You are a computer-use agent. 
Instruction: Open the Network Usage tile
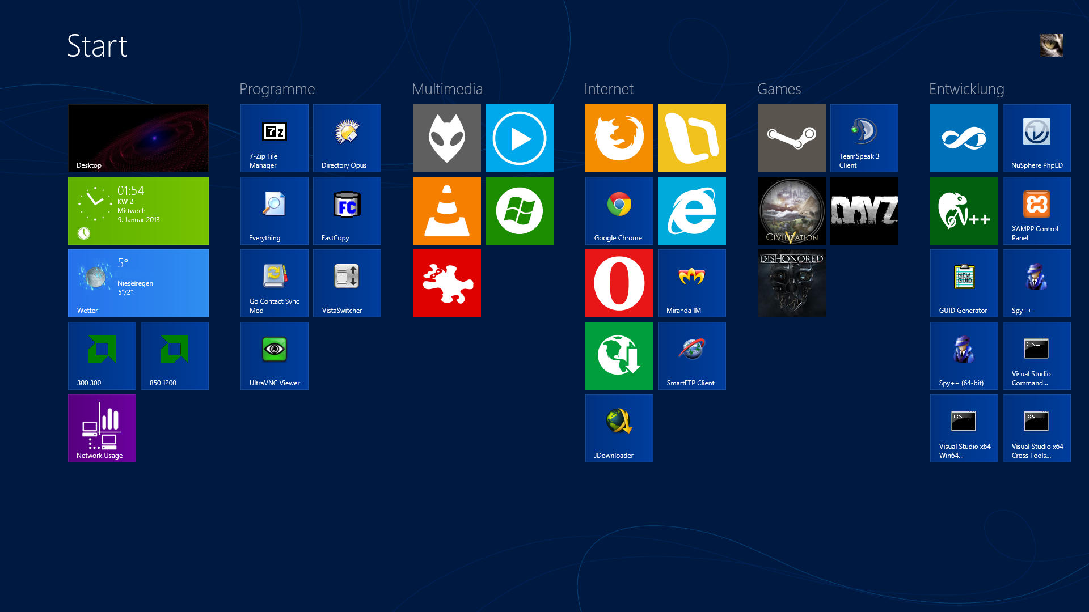[102, 428]
